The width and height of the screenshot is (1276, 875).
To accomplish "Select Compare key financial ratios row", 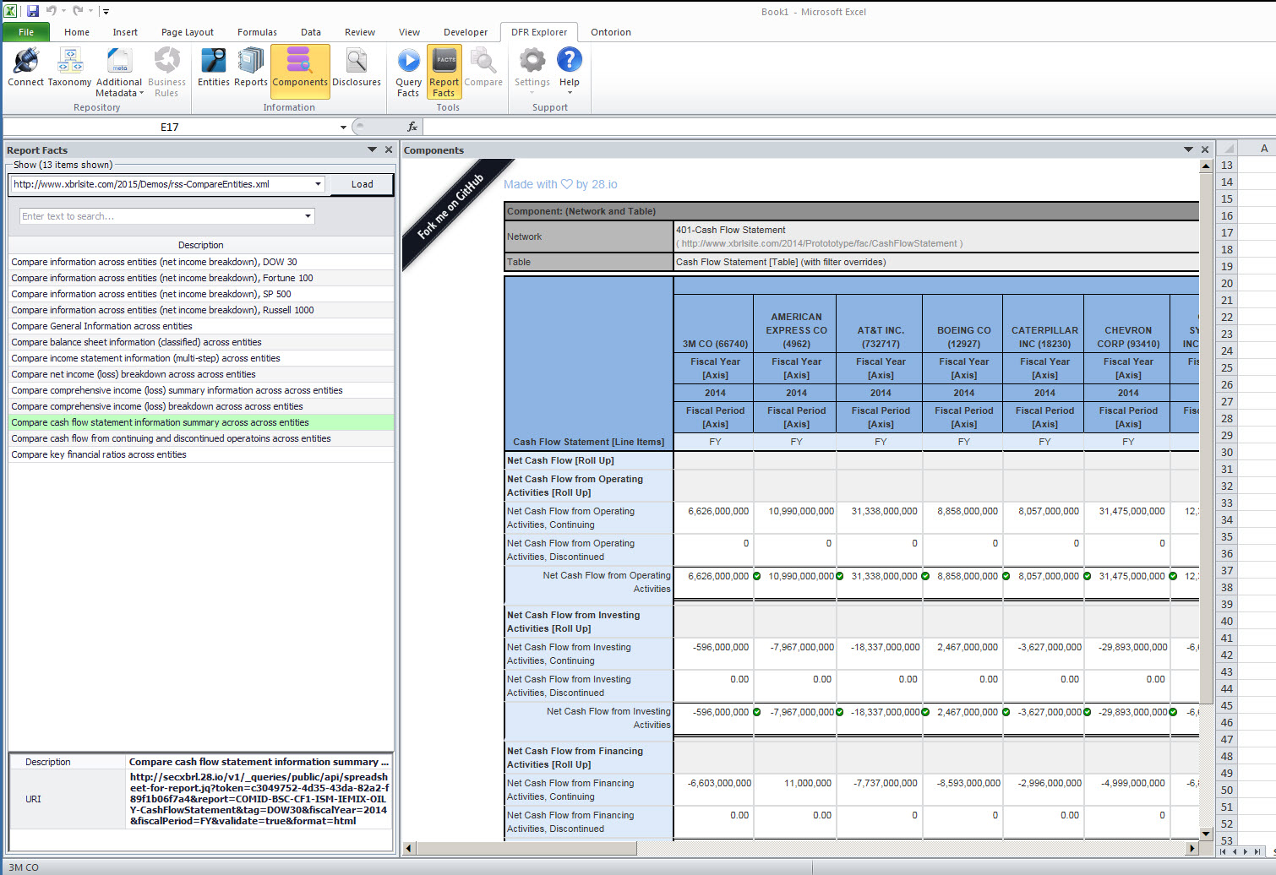I will point(201,454).
